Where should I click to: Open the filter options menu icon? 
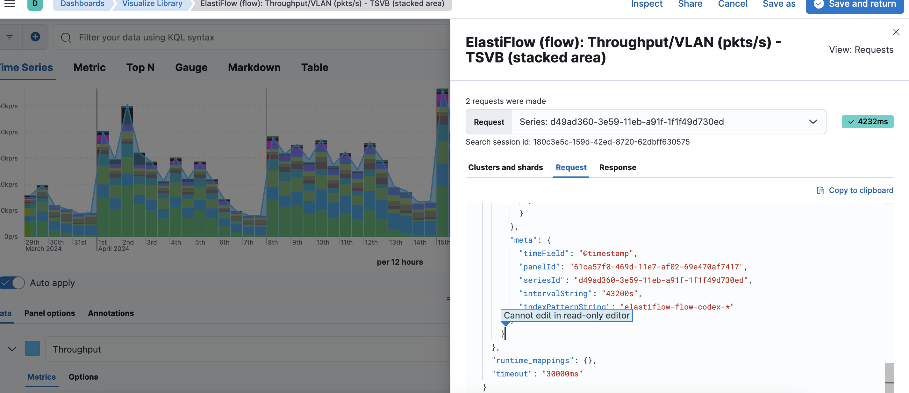(x=10, y=37)
